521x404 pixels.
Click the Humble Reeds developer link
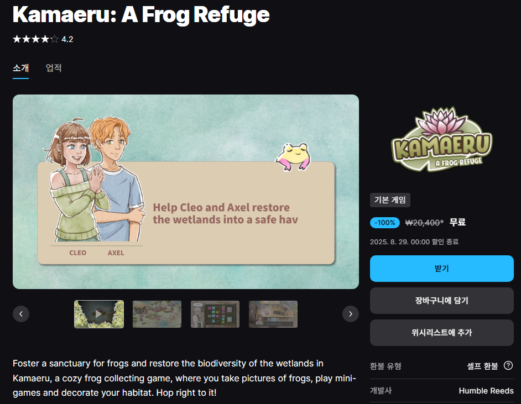click(x=486, y=391)
